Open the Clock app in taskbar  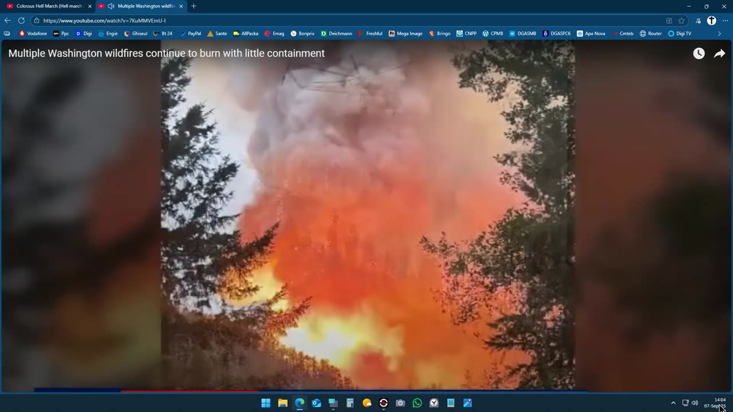(x=434, y=403)
